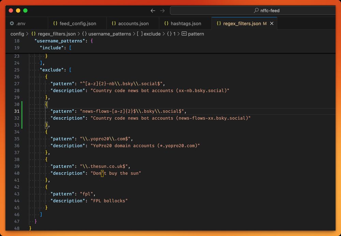This screenshot has width=341, height=236.
Task: Close the regex_filters.json tab
Action: point(271,23)
